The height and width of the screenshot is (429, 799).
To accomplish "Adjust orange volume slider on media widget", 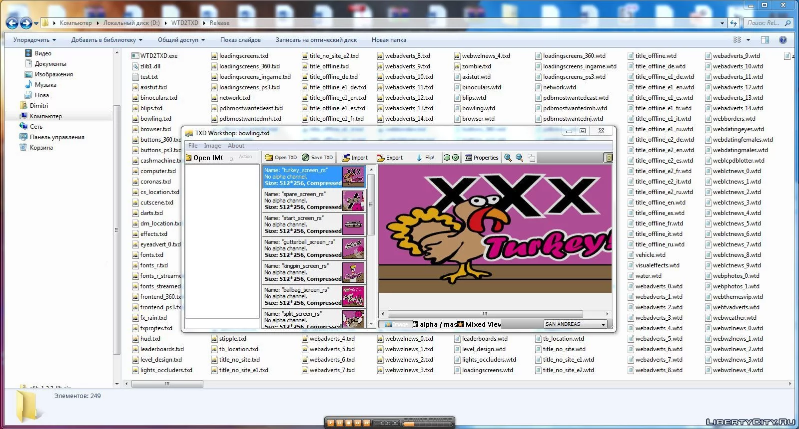I will (427, 424).
